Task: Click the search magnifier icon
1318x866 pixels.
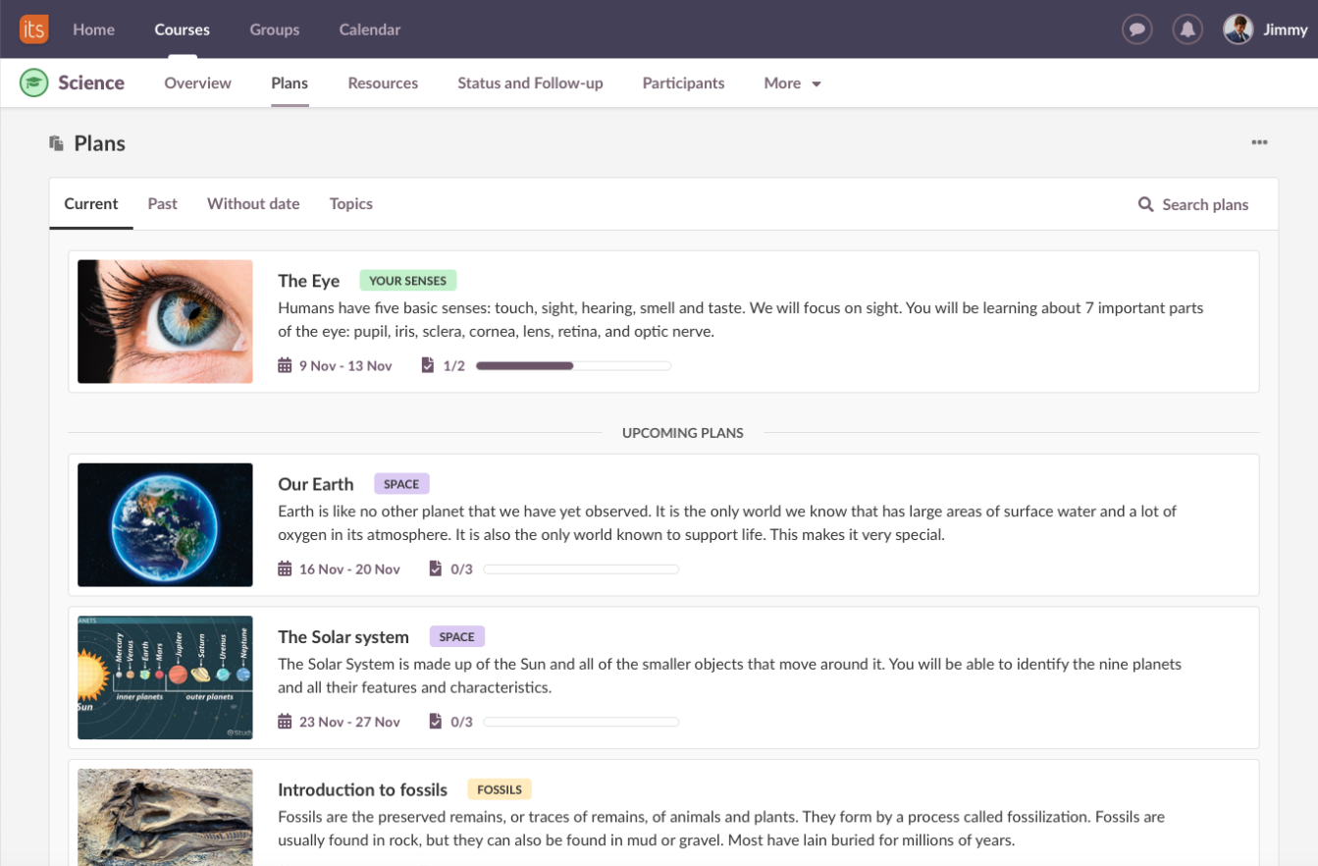Action: click(x=1145, y=204)
